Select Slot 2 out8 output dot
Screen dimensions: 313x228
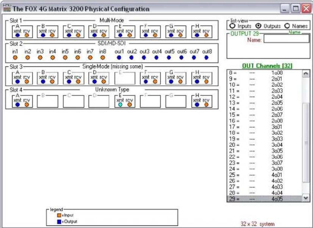coord(207,57)
